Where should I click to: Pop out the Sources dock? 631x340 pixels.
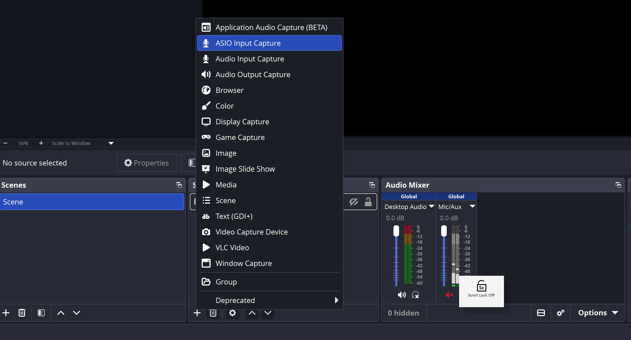click(372, 185)
